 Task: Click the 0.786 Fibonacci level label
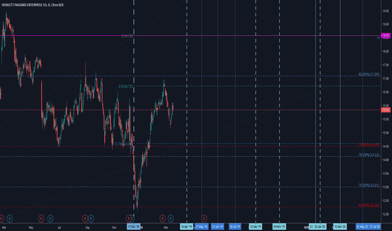pyautogui.click(x=124, y=144)
